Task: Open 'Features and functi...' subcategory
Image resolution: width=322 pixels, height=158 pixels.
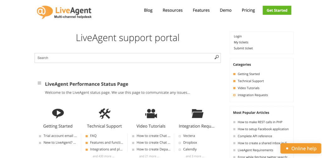Action: tap(107, 142)
